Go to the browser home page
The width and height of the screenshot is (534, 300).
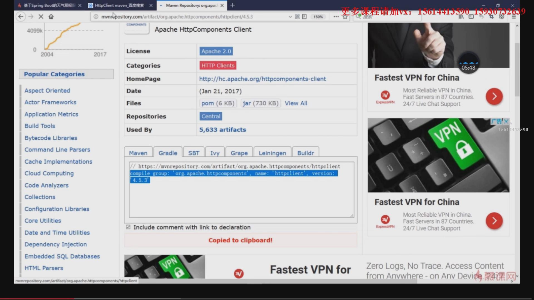coord(51,17)
